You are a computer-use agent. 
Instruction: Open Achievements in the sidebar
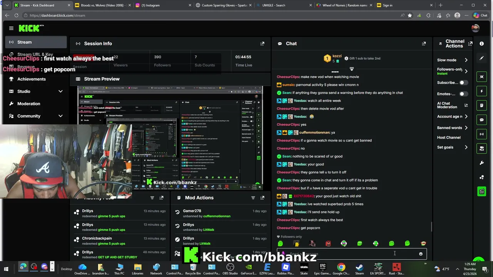(35, 79)
